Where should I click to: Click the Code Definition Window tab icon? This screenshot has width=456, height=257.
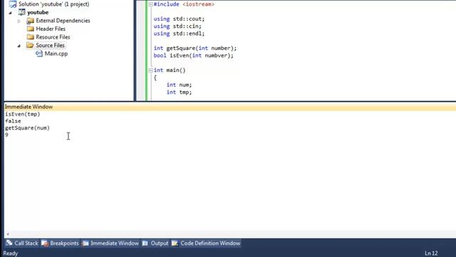[175, 243]
